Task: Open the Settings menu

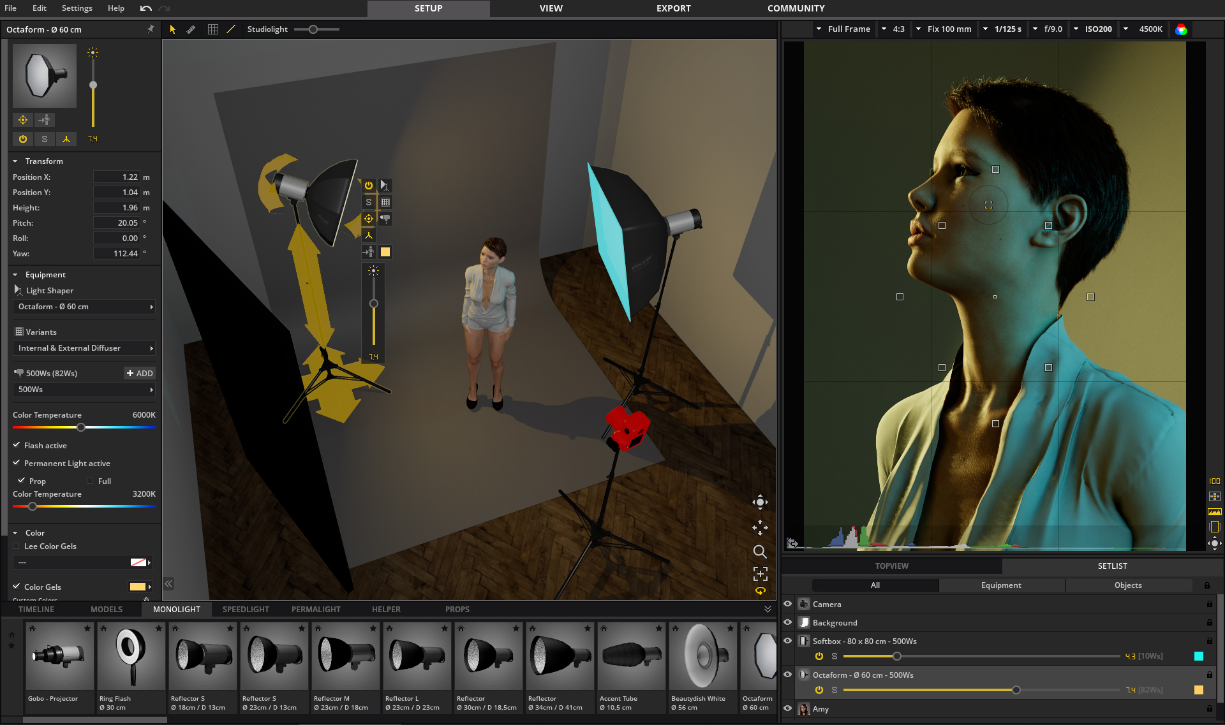Action: tap(77, 8)
